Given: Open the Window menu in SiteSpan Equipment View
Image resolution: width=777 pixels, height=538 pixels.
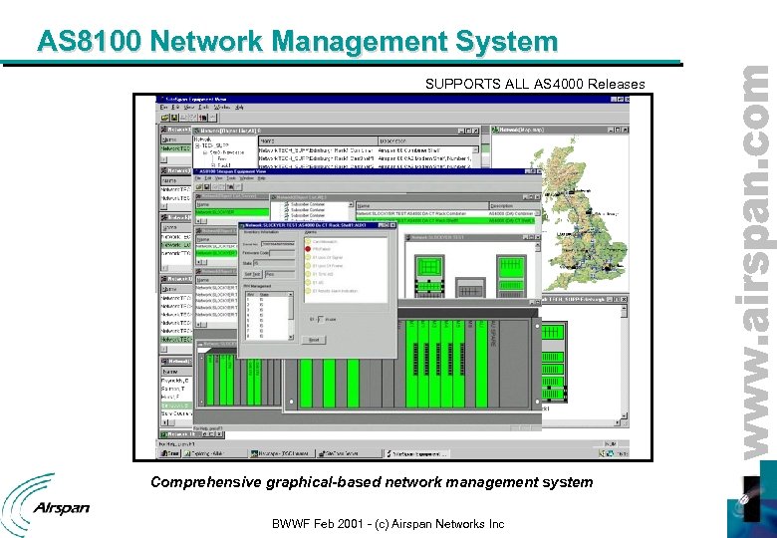Looking at the screenshot, I should [x=221, y=107].
